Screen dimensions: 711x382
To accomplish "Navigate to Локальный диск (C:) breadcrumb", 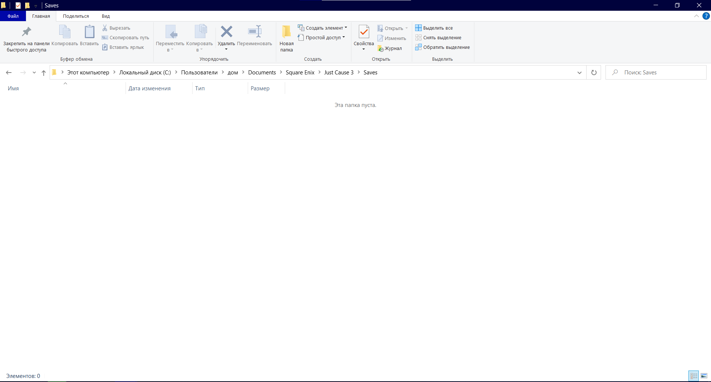I will 145,73.
